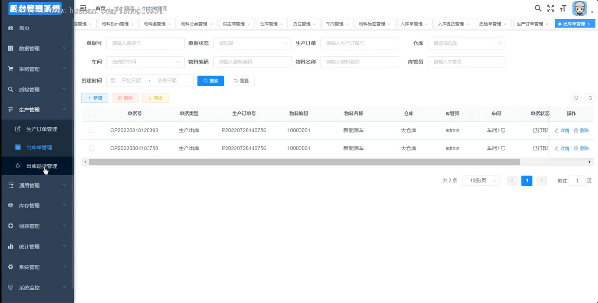The width and height of the screenshot is (598, 303).
Task: Expand 质检管理 sidebar menu
Action: 37,90
